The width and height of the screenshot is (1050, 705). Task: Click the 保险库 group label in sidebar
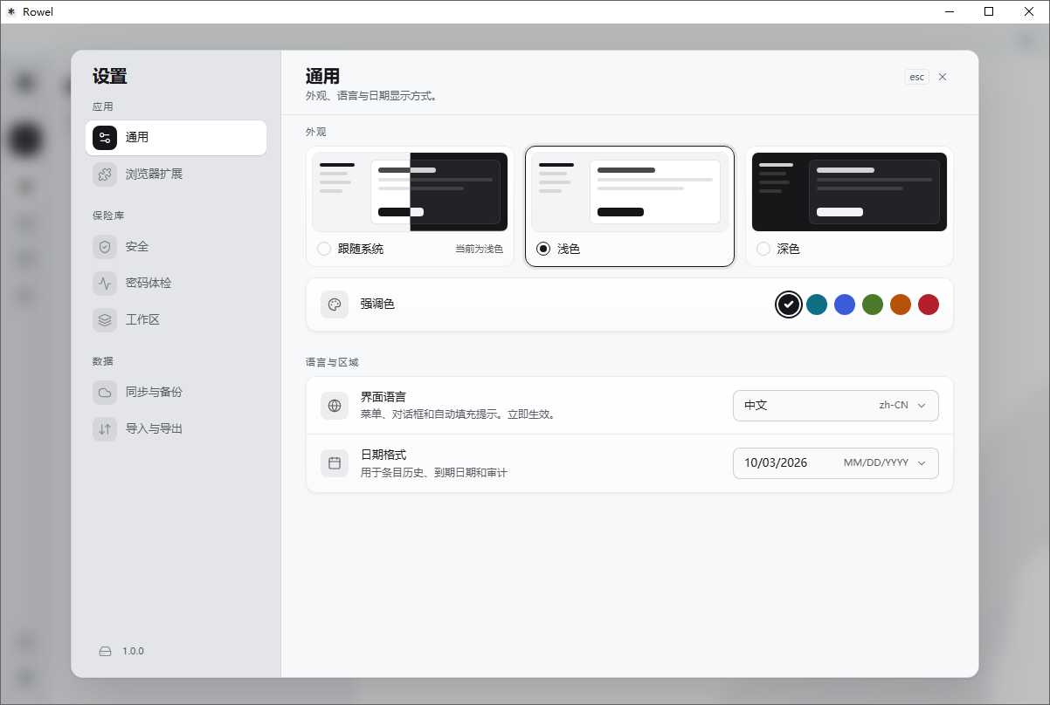click(x=108, y=216)
